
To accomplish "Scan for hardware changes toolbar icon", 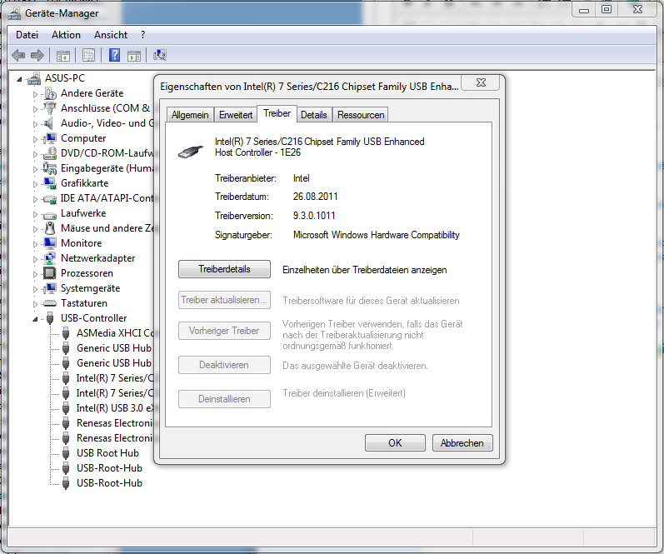I will tap(160, 55).
